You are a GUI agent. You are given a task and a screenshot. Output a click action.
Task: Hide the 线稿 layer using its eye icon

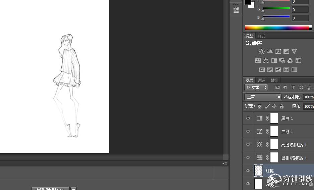248,171
